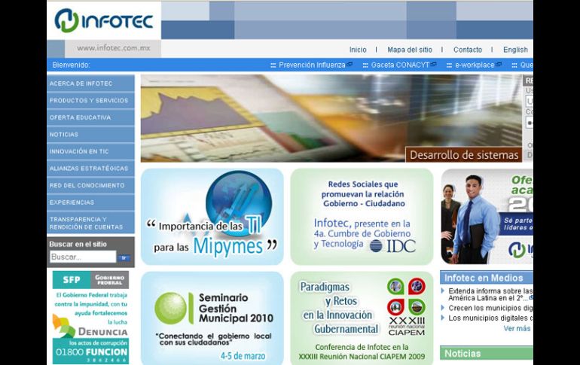Click the Desarrollo de sistemas slideshow image
Screen dimensions: 580x365
(331, 118)
